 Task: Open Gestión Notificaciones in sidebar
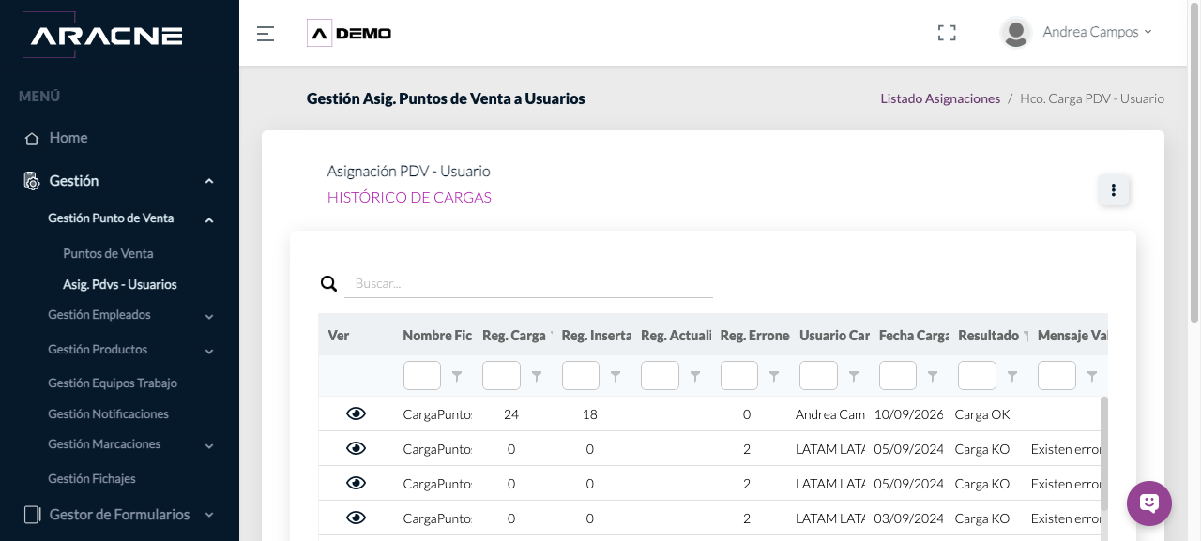pyautogui.click(x=109, y=413)
